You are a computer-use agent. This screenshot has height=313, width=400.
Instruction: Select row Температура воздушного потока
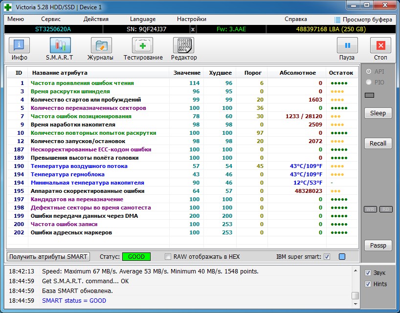coord(182,166)
